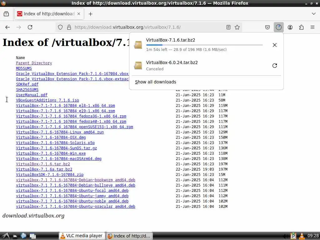
Task: Open the Firefox application menu
Action: [312, 27]
